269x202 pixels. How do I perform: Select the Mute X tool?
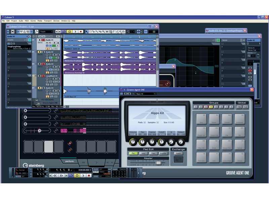107,32
